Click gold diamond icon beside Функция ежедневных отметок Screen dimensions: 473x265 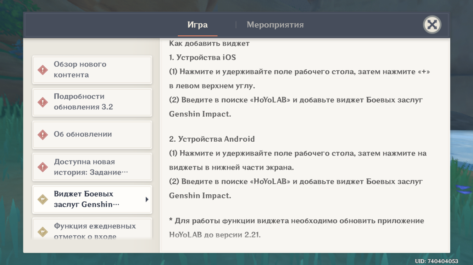pos(43,231)
